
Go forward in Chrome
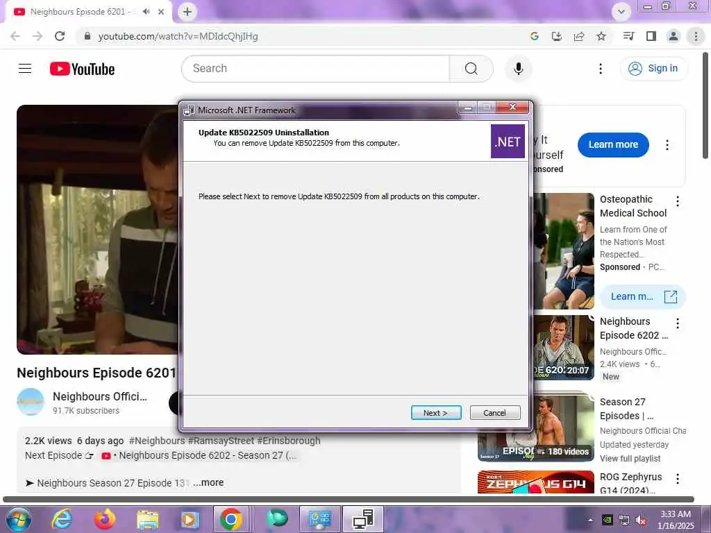(x=37, y=36)
